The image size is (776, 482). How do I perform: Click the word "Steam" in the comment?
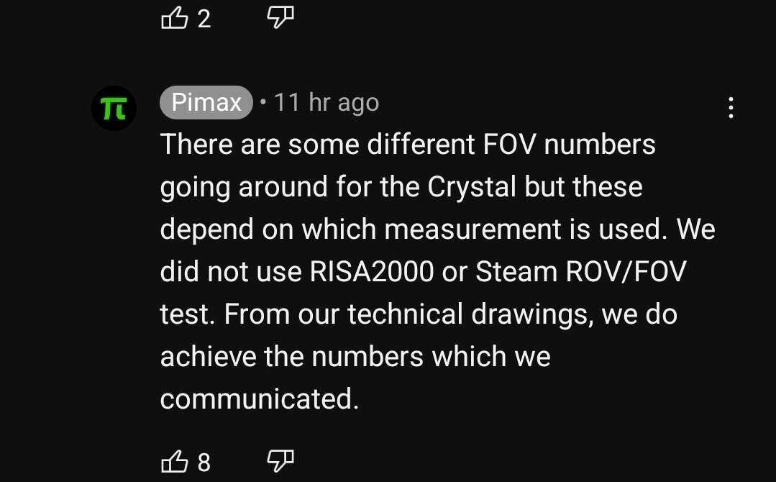(x=516, y=272)
